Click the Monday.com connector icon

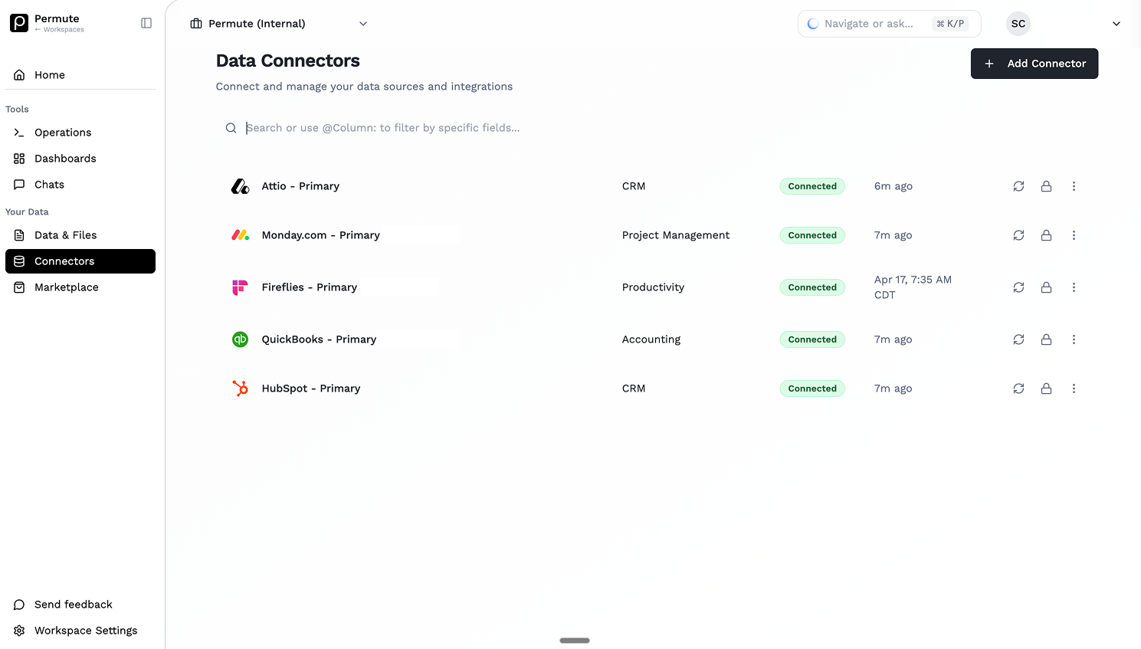(x=240, y=235)
